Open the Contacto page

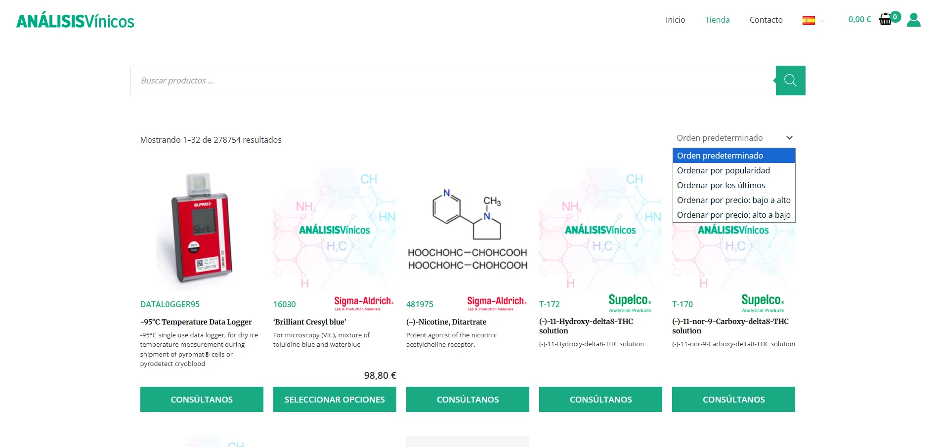[x=766, y=20]
